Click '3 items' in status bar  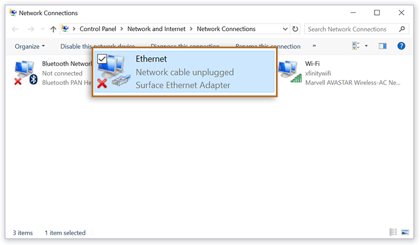coord(23,233)
